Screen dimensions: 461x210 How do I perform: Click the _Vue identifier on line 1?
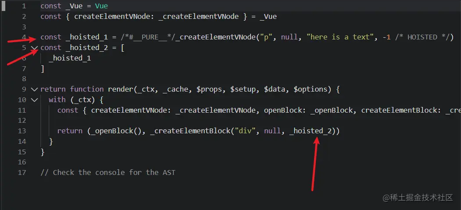pos(74,6)
